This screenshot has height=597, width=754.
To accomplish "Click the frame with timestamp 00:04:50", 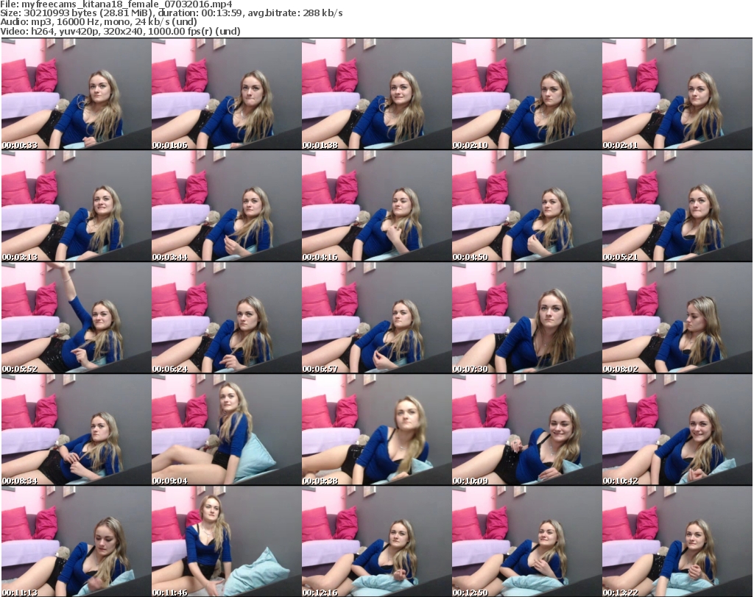I will tap(526, 205).
